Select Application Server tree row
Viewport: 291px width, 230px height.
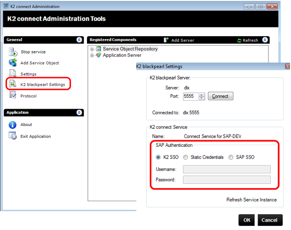click(122, 55)
